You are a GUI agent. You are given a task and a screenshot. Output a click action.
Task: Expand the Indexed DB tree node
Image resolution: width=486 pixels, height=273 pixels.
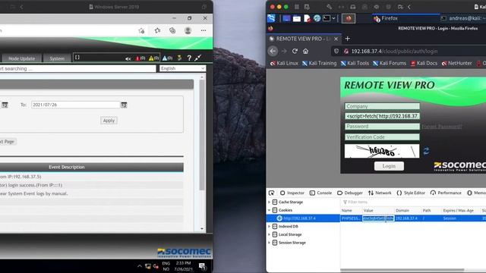point(269,227)
